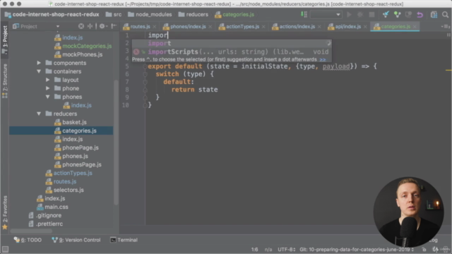This screenshot has width=452, height=254.
Task: Open the run configuration dropdown
Action: (326, 14)
